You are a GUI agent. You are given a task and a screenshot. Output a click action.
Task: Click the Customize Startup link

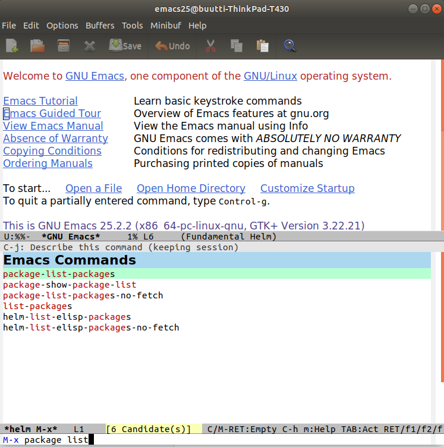coord(307,188)
